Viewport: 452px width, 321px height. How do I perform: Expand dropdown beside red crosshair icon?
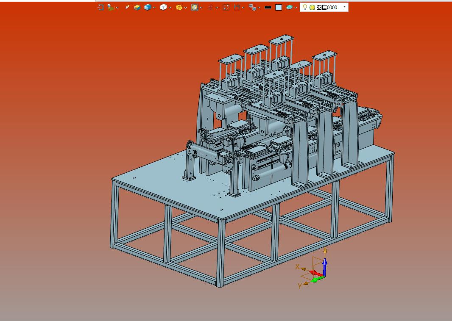pyautogui.click(x=217, y=8)
